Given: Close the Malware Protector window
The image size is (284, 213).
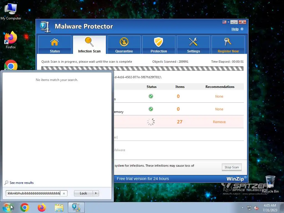Looking at the screenshot, I should tap(242, 22).
